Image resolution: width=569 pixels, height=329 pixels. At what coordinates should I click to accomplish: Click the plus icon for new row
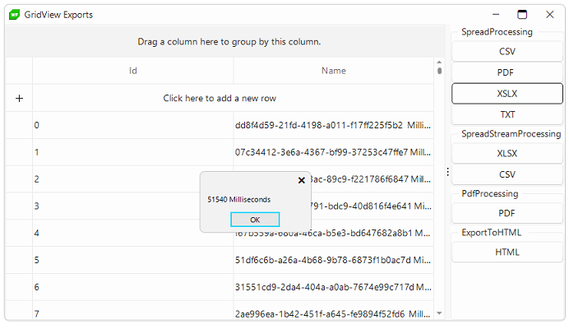pos(19,99)
